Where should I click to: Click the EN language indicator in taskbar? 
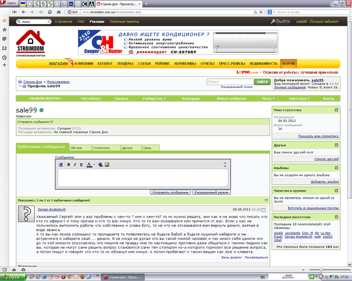263,277
